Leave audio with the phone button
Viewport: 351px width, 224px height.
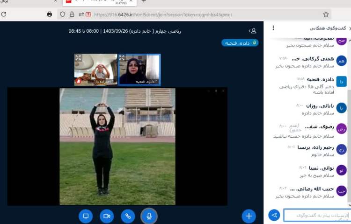pyautogui.click(x=128, y=216)
